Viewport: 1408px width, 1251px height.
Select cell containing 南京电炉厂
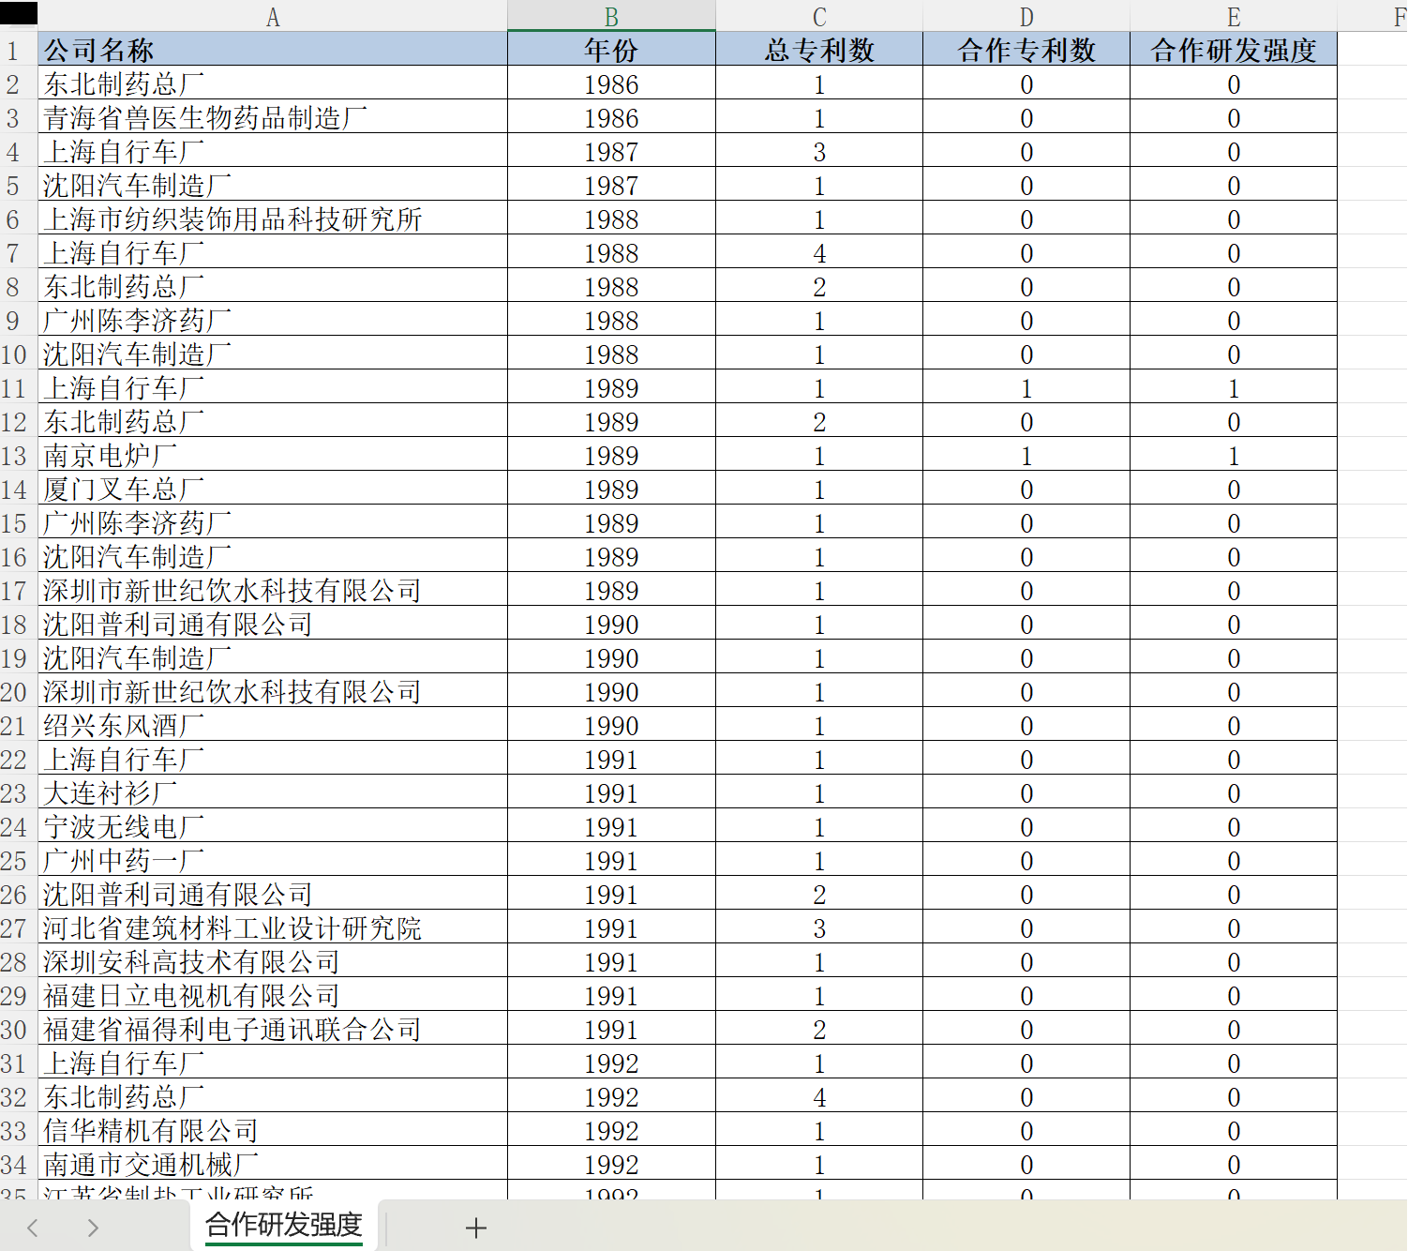(x=273, y=456)
